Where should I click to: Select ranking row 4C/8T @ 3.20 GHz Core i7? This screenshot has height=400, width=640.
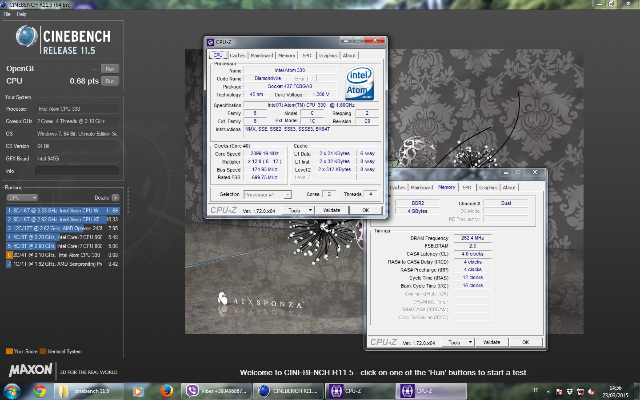[63, 237]
